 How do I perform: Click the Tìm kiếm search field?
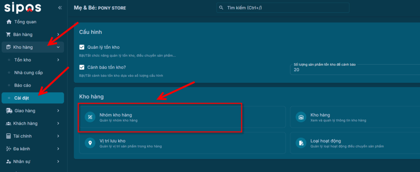coord(283,8)
